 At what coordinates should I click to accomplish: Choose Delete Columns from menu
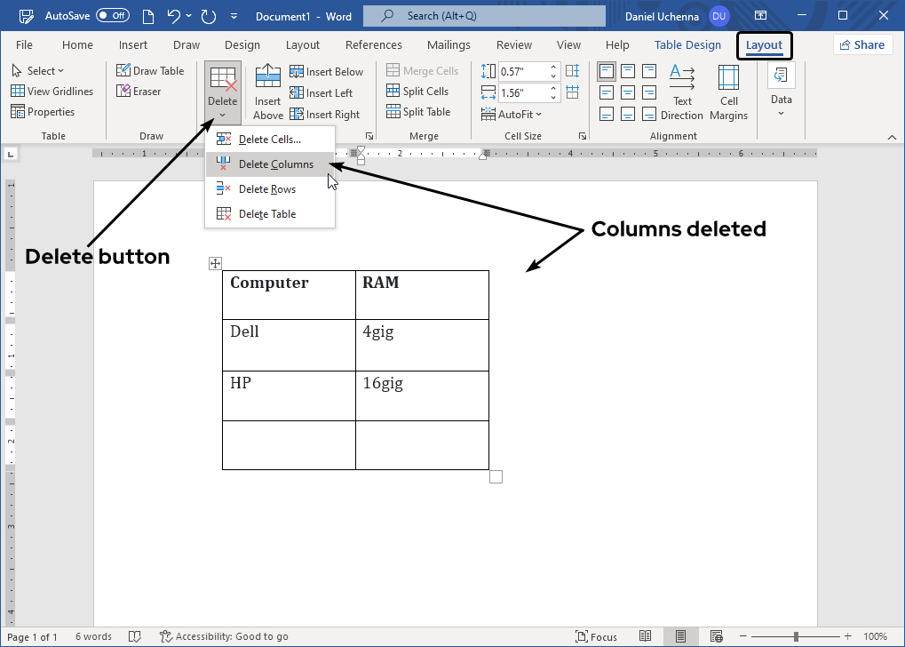[x=275, y=164]
